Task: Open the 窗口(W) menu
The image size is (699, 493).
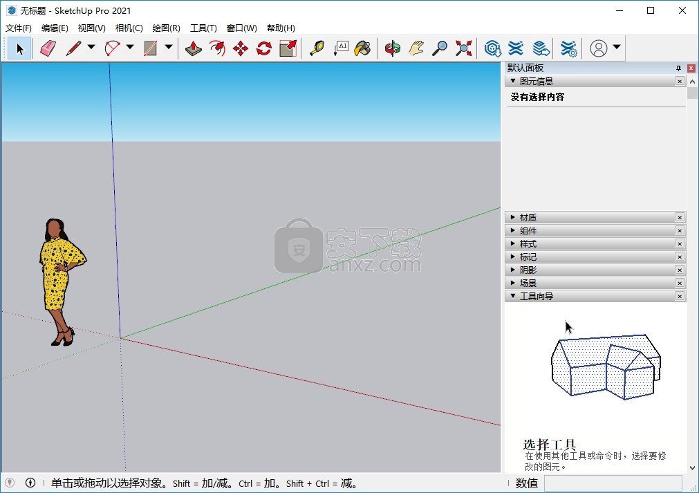Action: pyautogui.click(x=241, y=28)
